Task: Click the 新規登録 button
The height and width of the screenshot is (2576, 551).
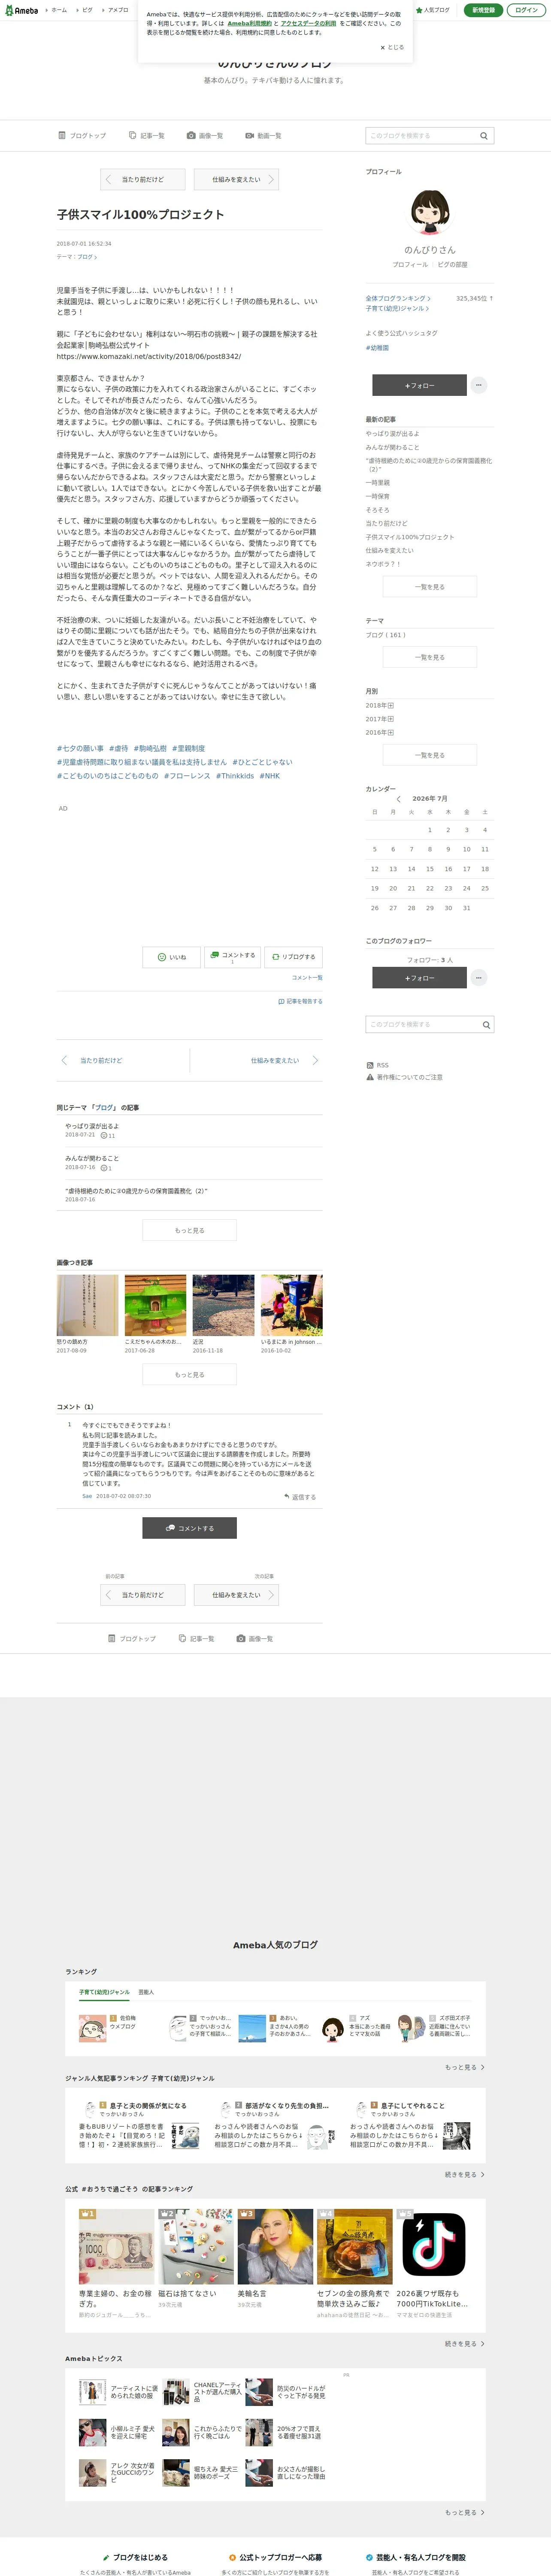Action: click(483, 10)
